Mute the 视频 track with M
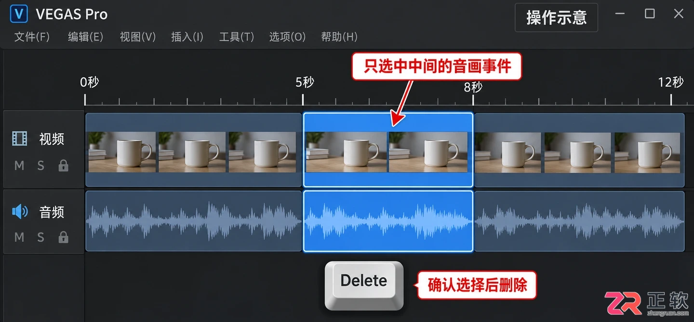 coord(19,166)
